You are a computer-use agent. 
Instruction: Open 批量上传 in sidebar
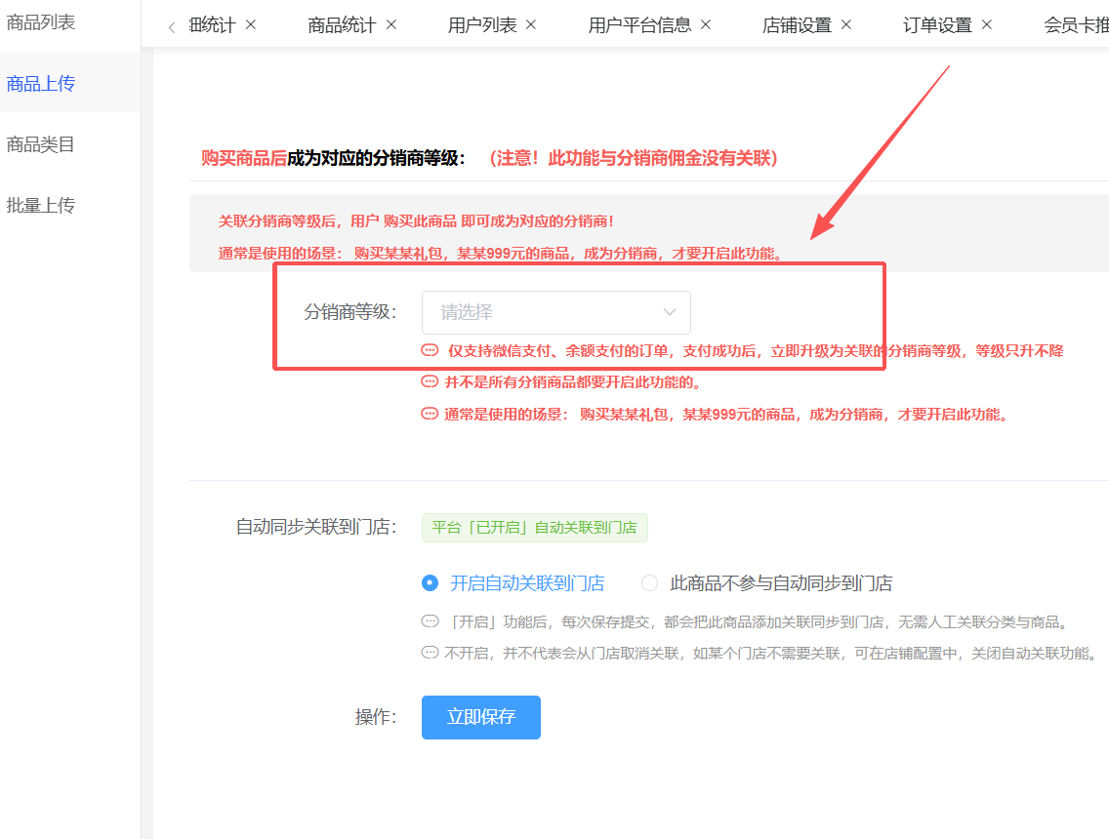point(41,206)
